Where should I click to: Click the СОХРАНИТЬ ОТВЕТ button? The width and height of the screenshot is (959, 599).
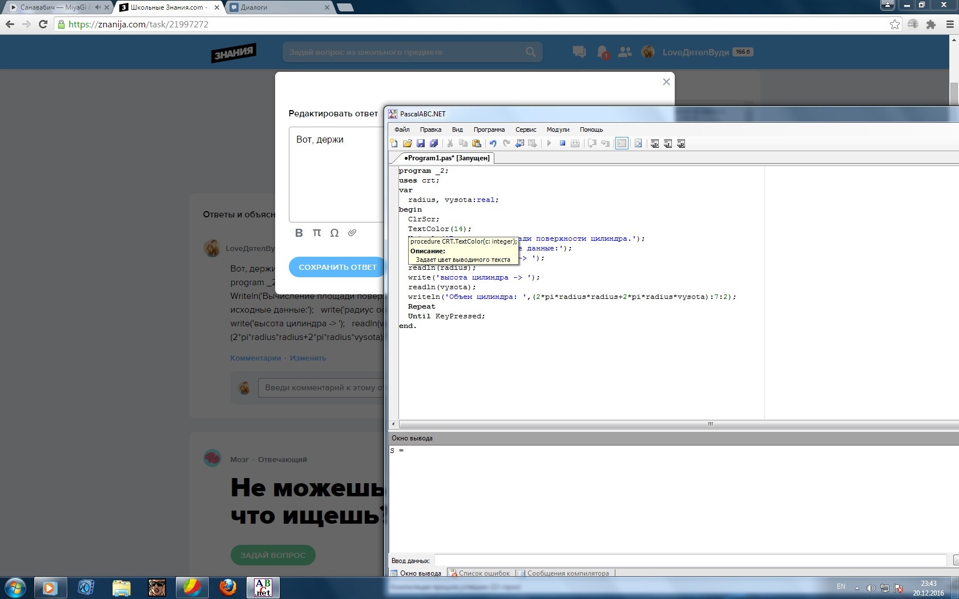(337, 267)
